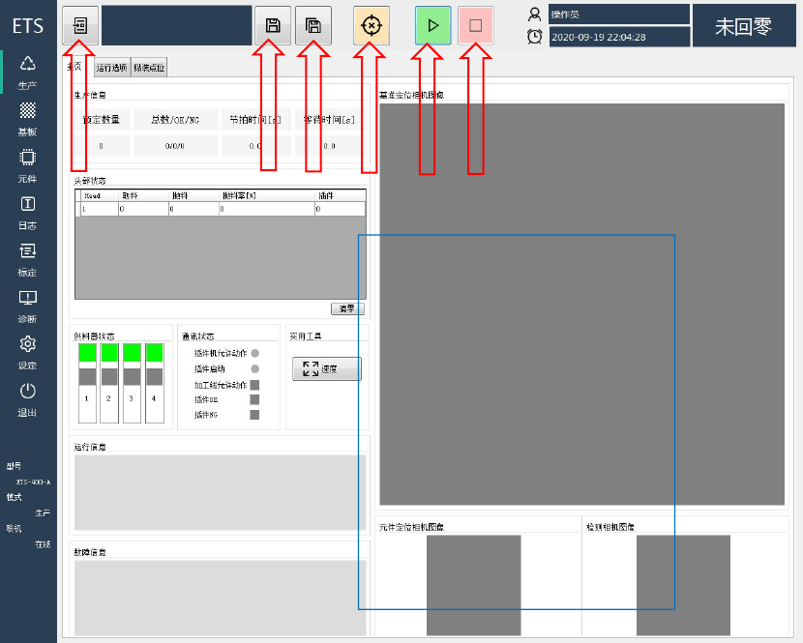Switch to the 跳块点位 tab

point(149,68)
